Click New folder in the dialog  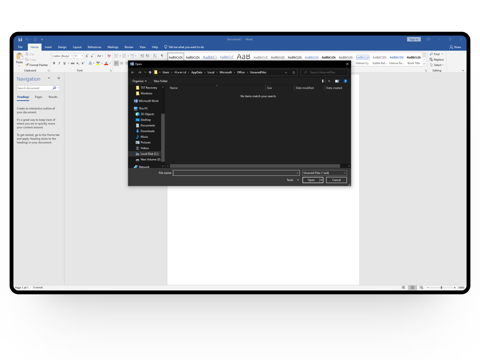[x=160, y=81]
